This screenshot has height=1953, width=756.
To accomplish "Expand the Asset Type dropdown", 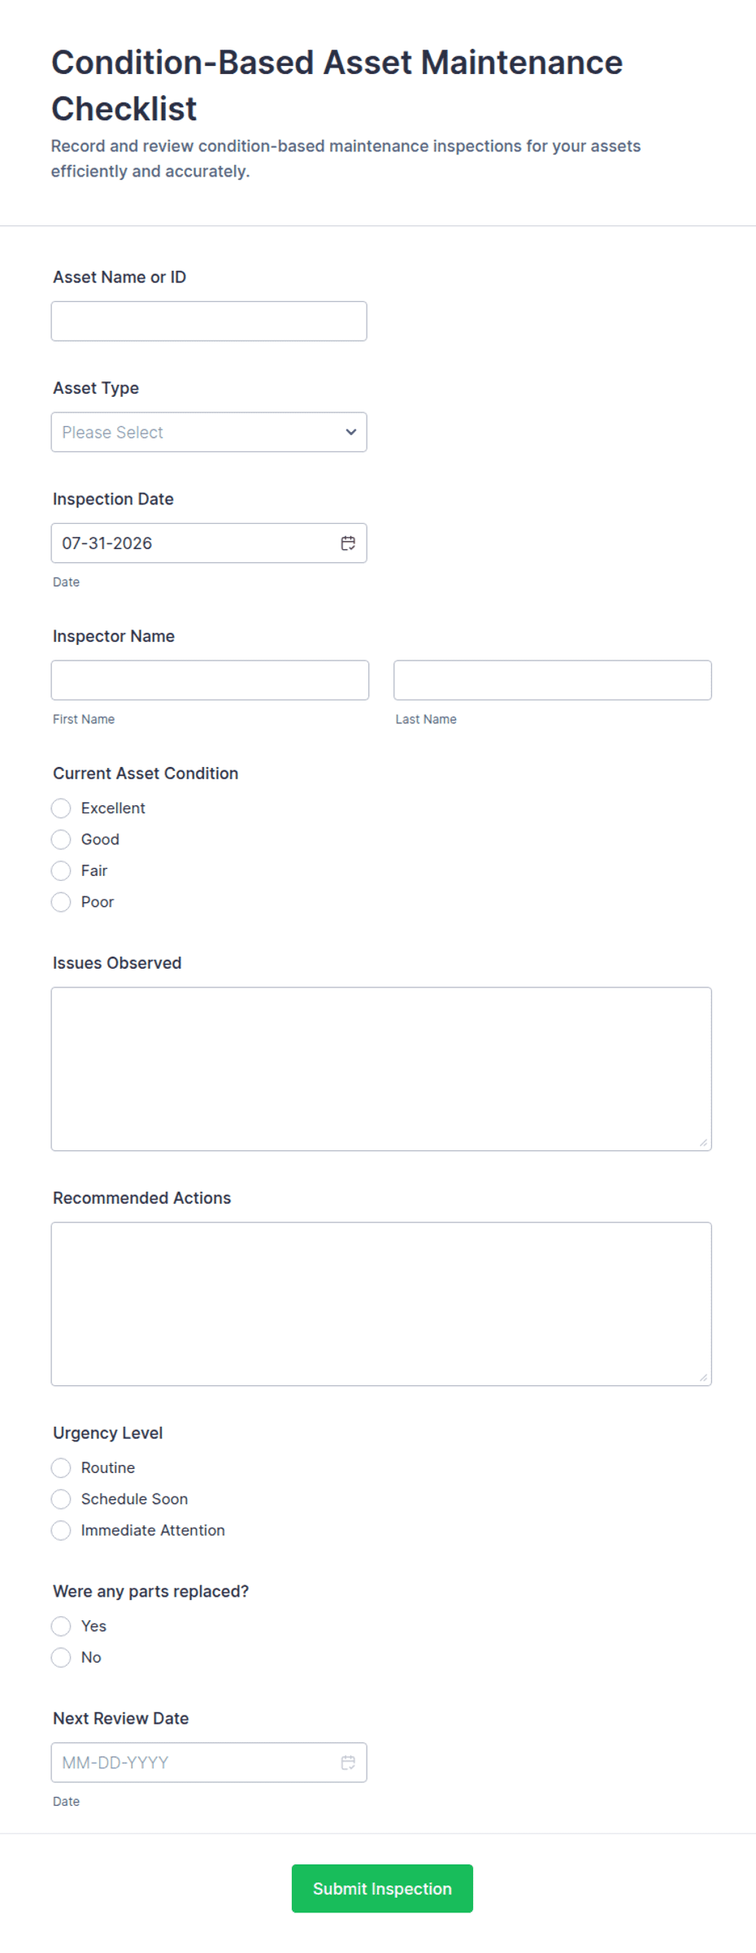I will point(209,432).
